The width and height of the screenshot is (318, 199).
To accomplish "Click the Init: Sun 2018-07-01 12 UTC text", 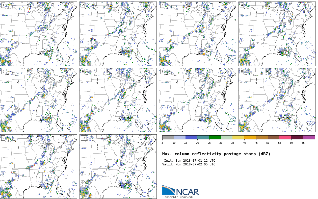I will 190,161.
